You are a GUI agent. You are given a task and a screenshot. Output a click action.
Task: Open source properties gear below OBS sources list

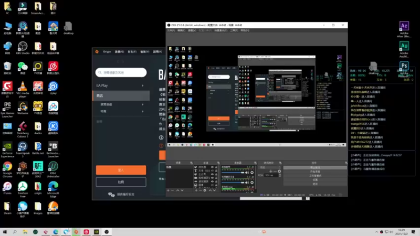205,190
